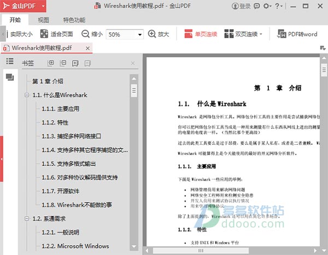Viewport: 328px width, 255px height.
Task: Click page title 第 1 章 介绍
Action: coord(278,88)
